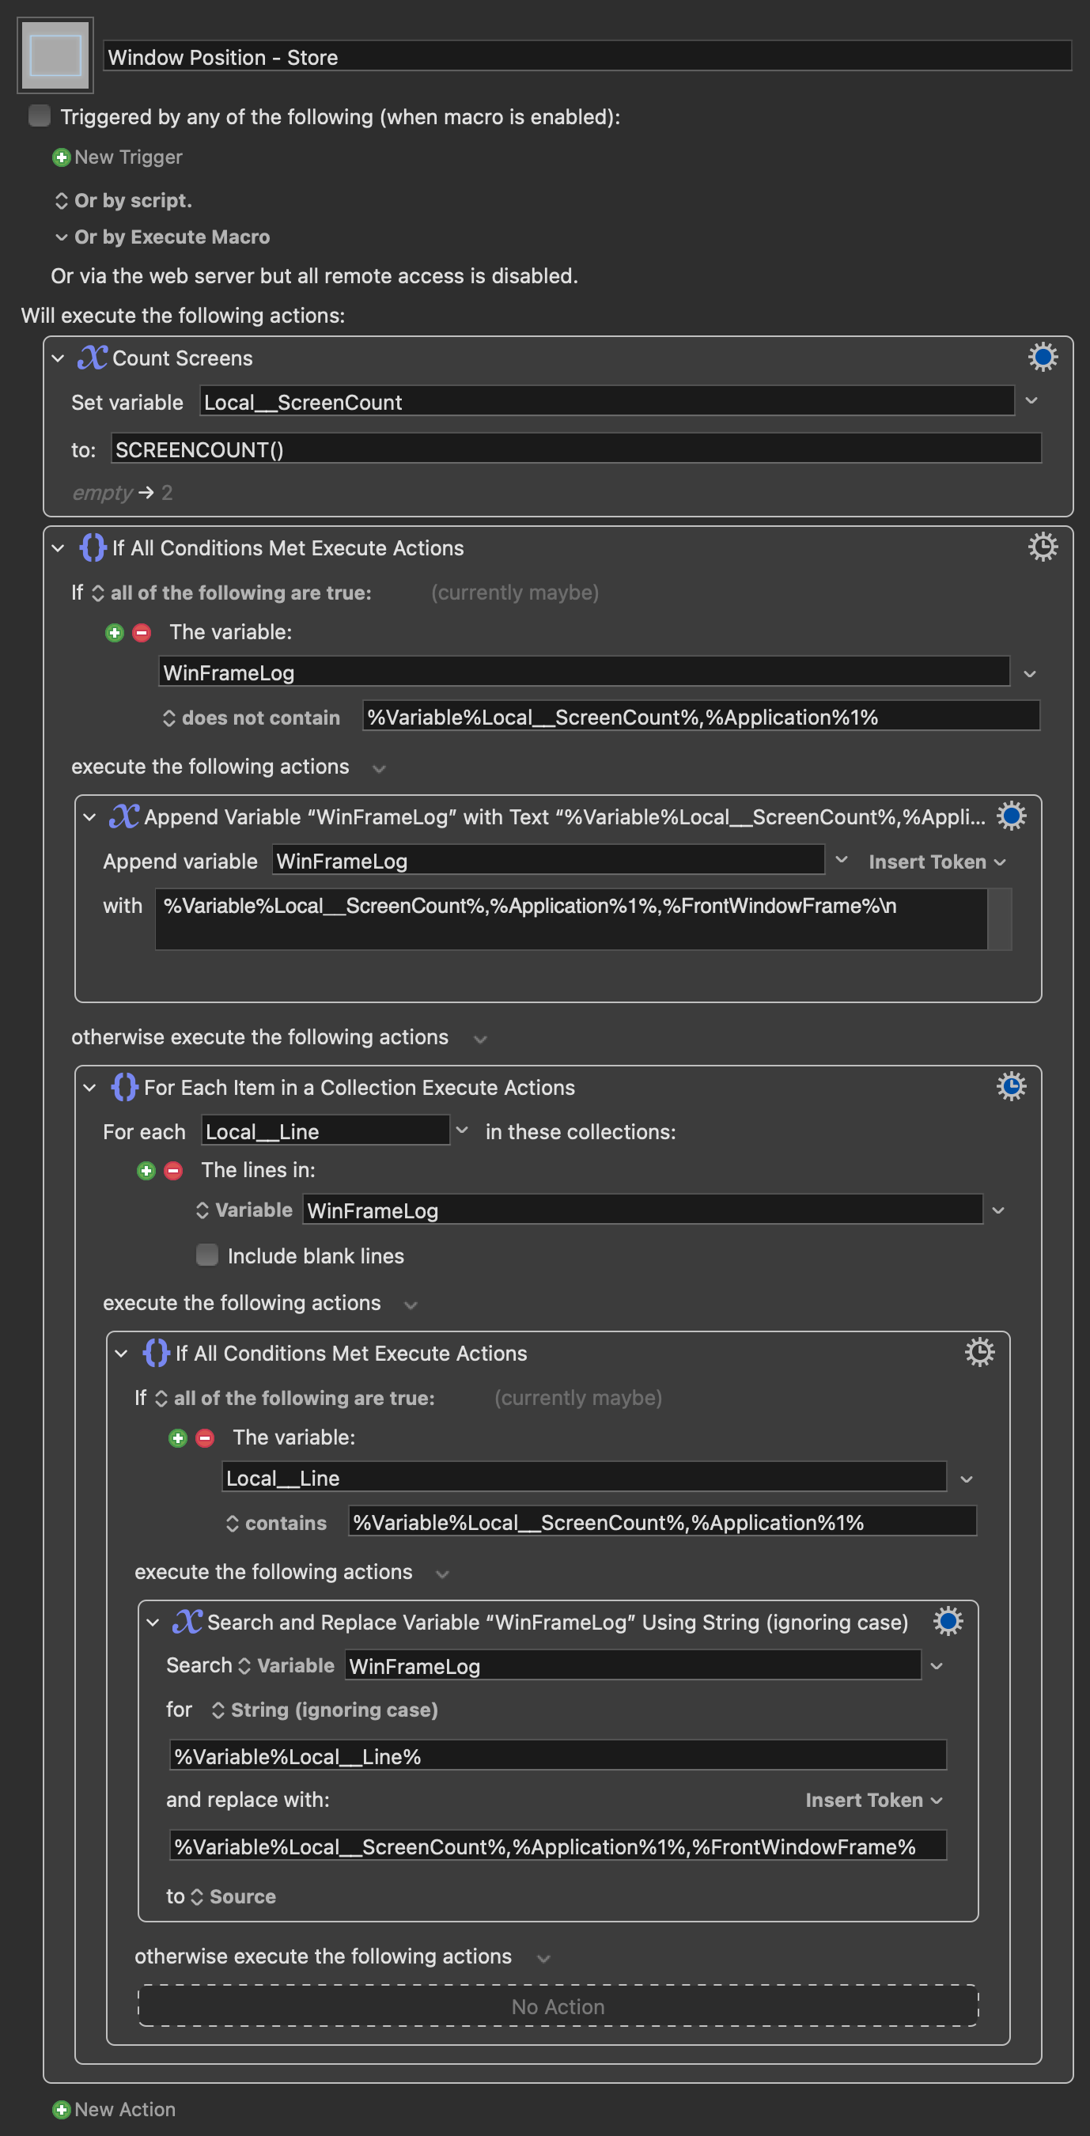Toggle the Triggered by any of the following checkbox
Viewport: 1090px width, 2136px height.
pos(39,116)
